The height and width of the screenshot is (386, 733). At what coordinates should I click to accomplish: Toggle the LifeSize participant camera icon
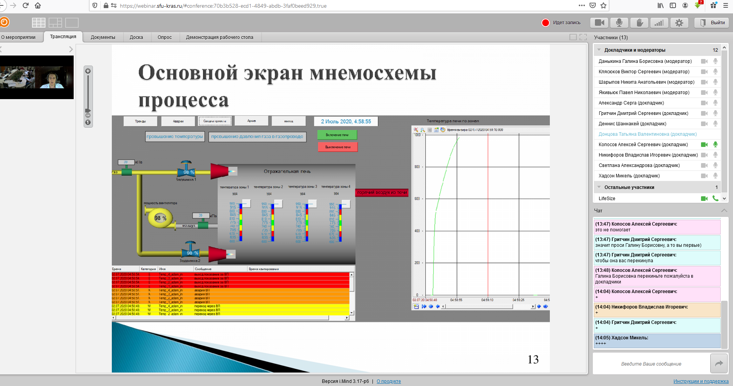pyautogui.click(x=704, y=199)
